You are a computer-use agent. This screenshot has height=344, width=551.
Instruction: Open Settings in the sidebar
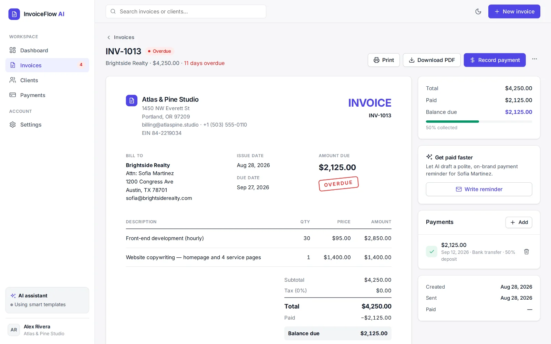pyautogui.click(x=47, y=125)
